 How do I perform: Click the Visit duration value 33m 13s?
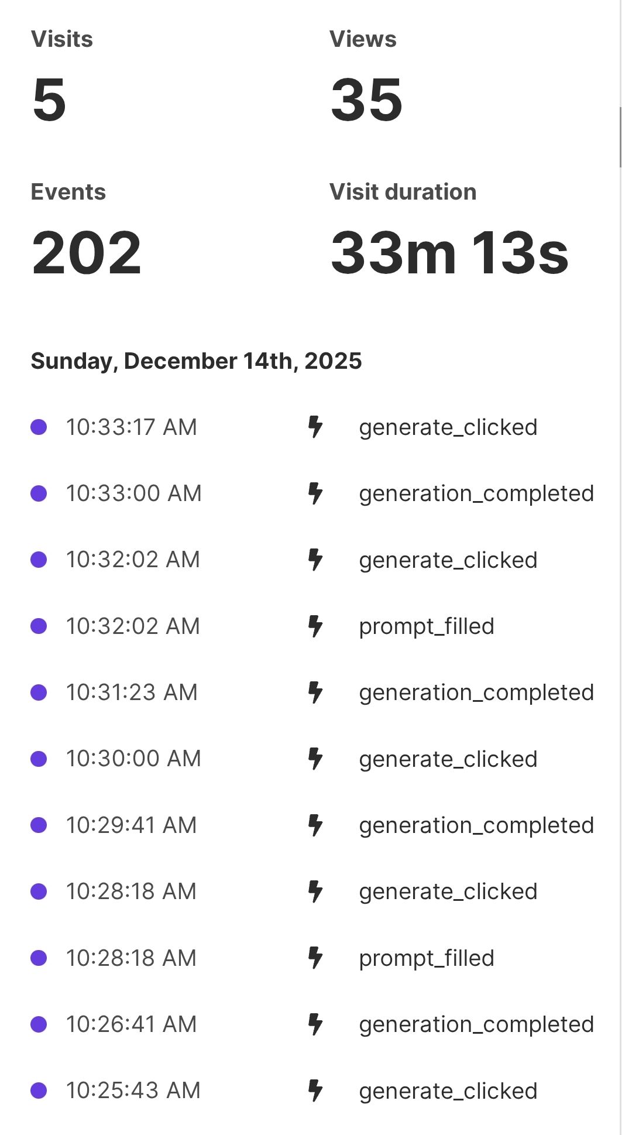[449, 252]
